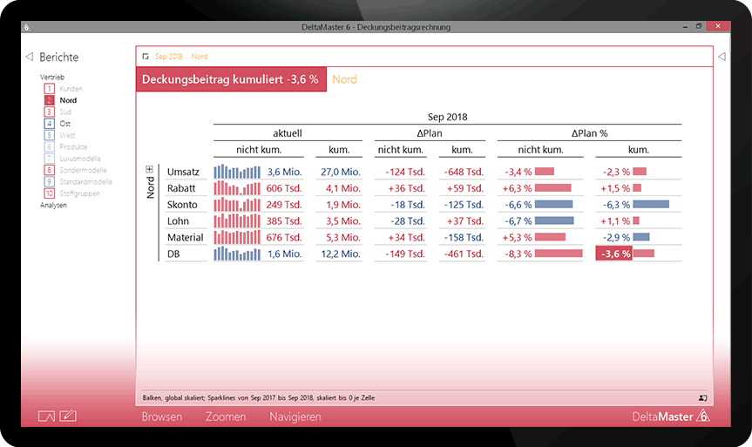
Task: Select the Kunden report
Action: [x=71, y=89]
